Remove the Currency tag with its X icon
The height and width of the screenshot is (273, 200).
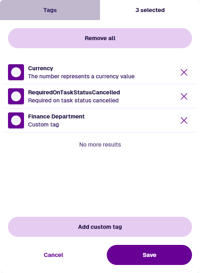point(184,72)
